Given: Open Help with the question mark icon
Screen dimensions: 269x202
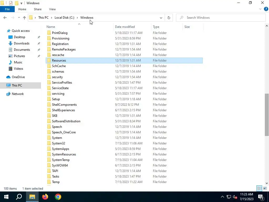Looking at the screenshot, I should point(266,9).
